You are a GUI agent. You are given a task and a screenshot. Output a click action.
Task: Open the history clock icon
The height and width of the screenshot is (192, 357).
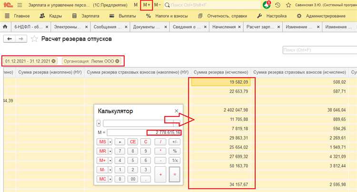(278, 5)
